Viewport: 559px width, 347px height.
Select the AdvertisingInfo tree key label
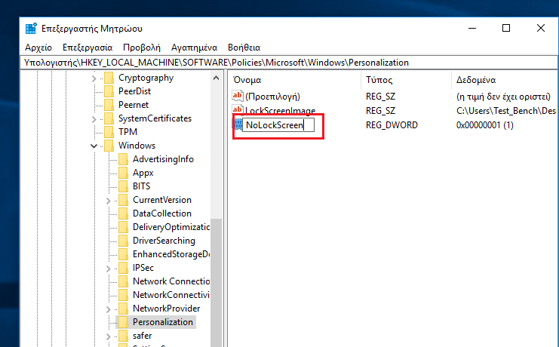(x=163, y=159)
